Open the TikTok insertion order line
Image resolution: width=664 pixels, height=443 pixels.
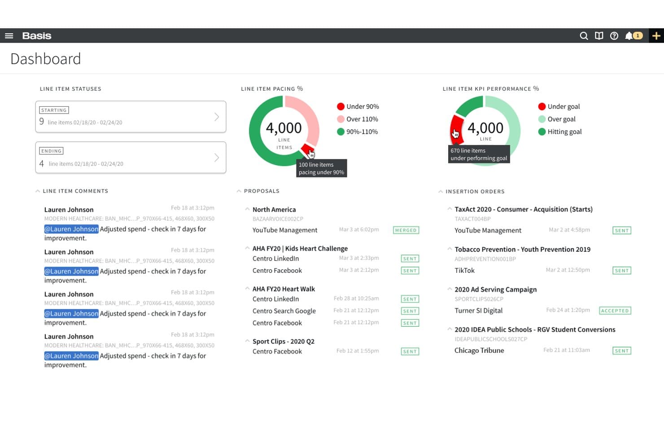pyautogui.click(x=464, y=271)
